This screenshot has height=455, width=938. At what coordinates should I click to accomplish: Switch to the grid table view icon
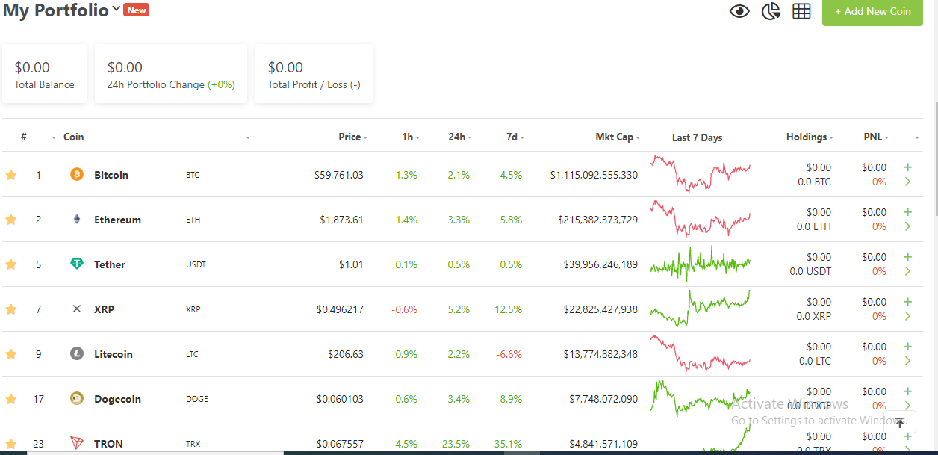coord(801,11)
